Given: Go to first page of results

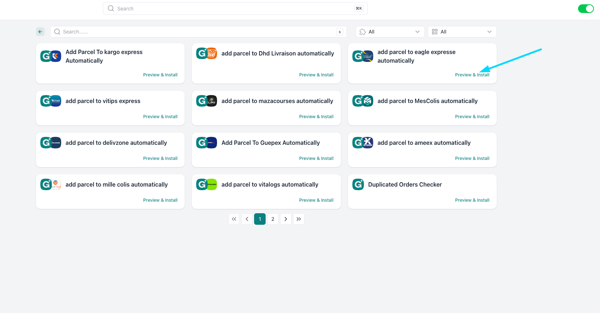Looking at the screenshot, I should [x=234, y=219].
